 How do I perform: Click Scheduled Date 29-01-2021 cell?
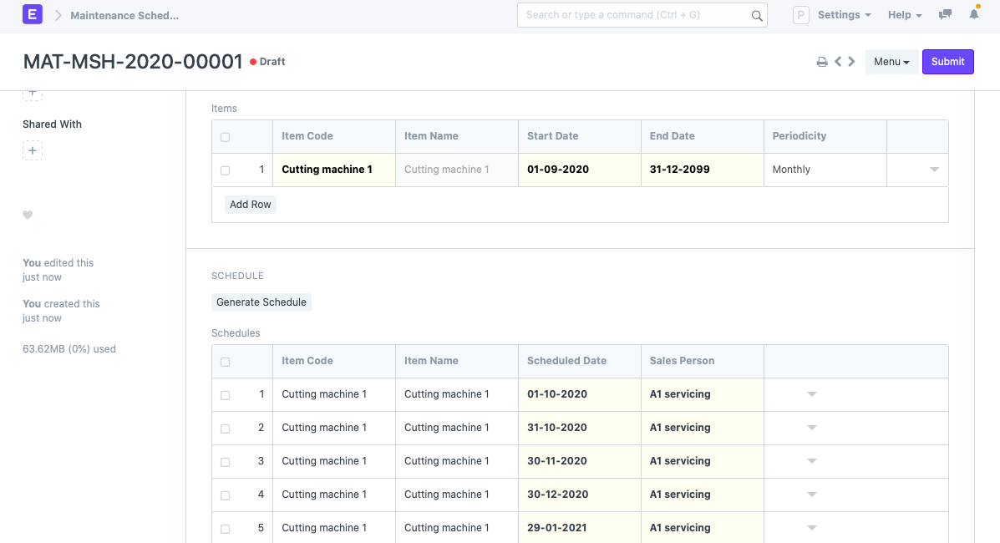580,528
